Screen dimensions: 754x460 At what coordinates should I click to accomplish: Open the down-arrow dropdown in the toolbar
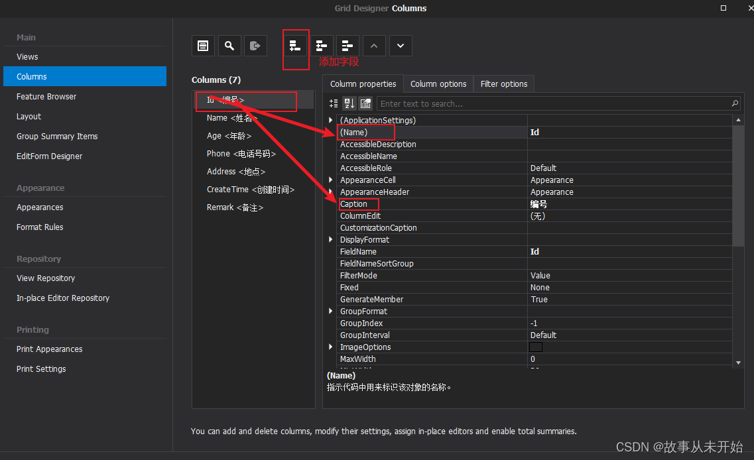tap(401, 45)
